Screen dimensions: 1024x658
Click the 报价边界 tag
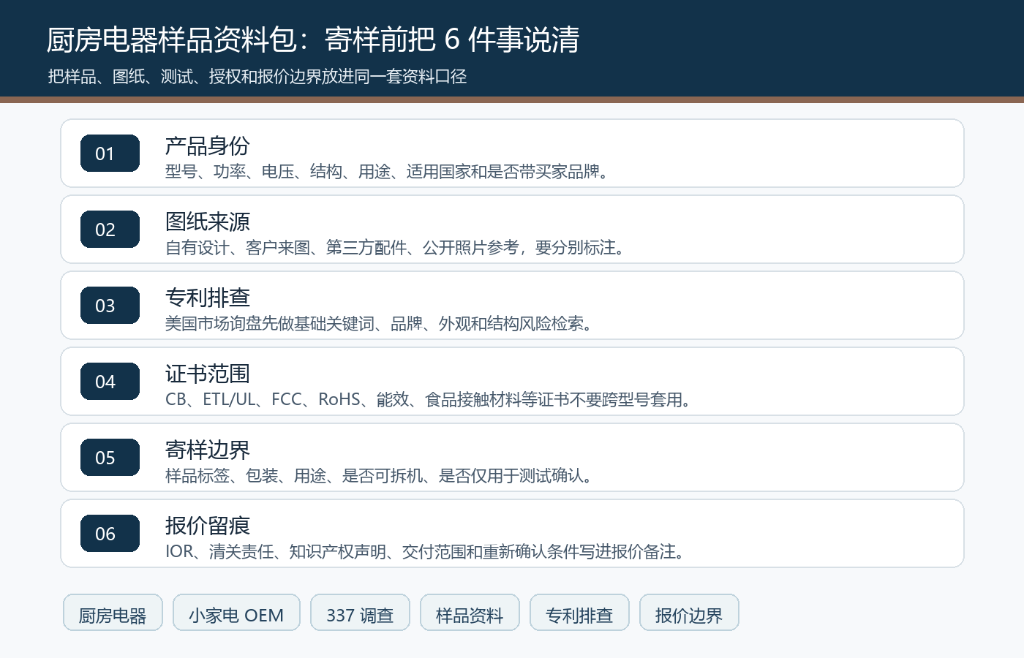(689, 613)
